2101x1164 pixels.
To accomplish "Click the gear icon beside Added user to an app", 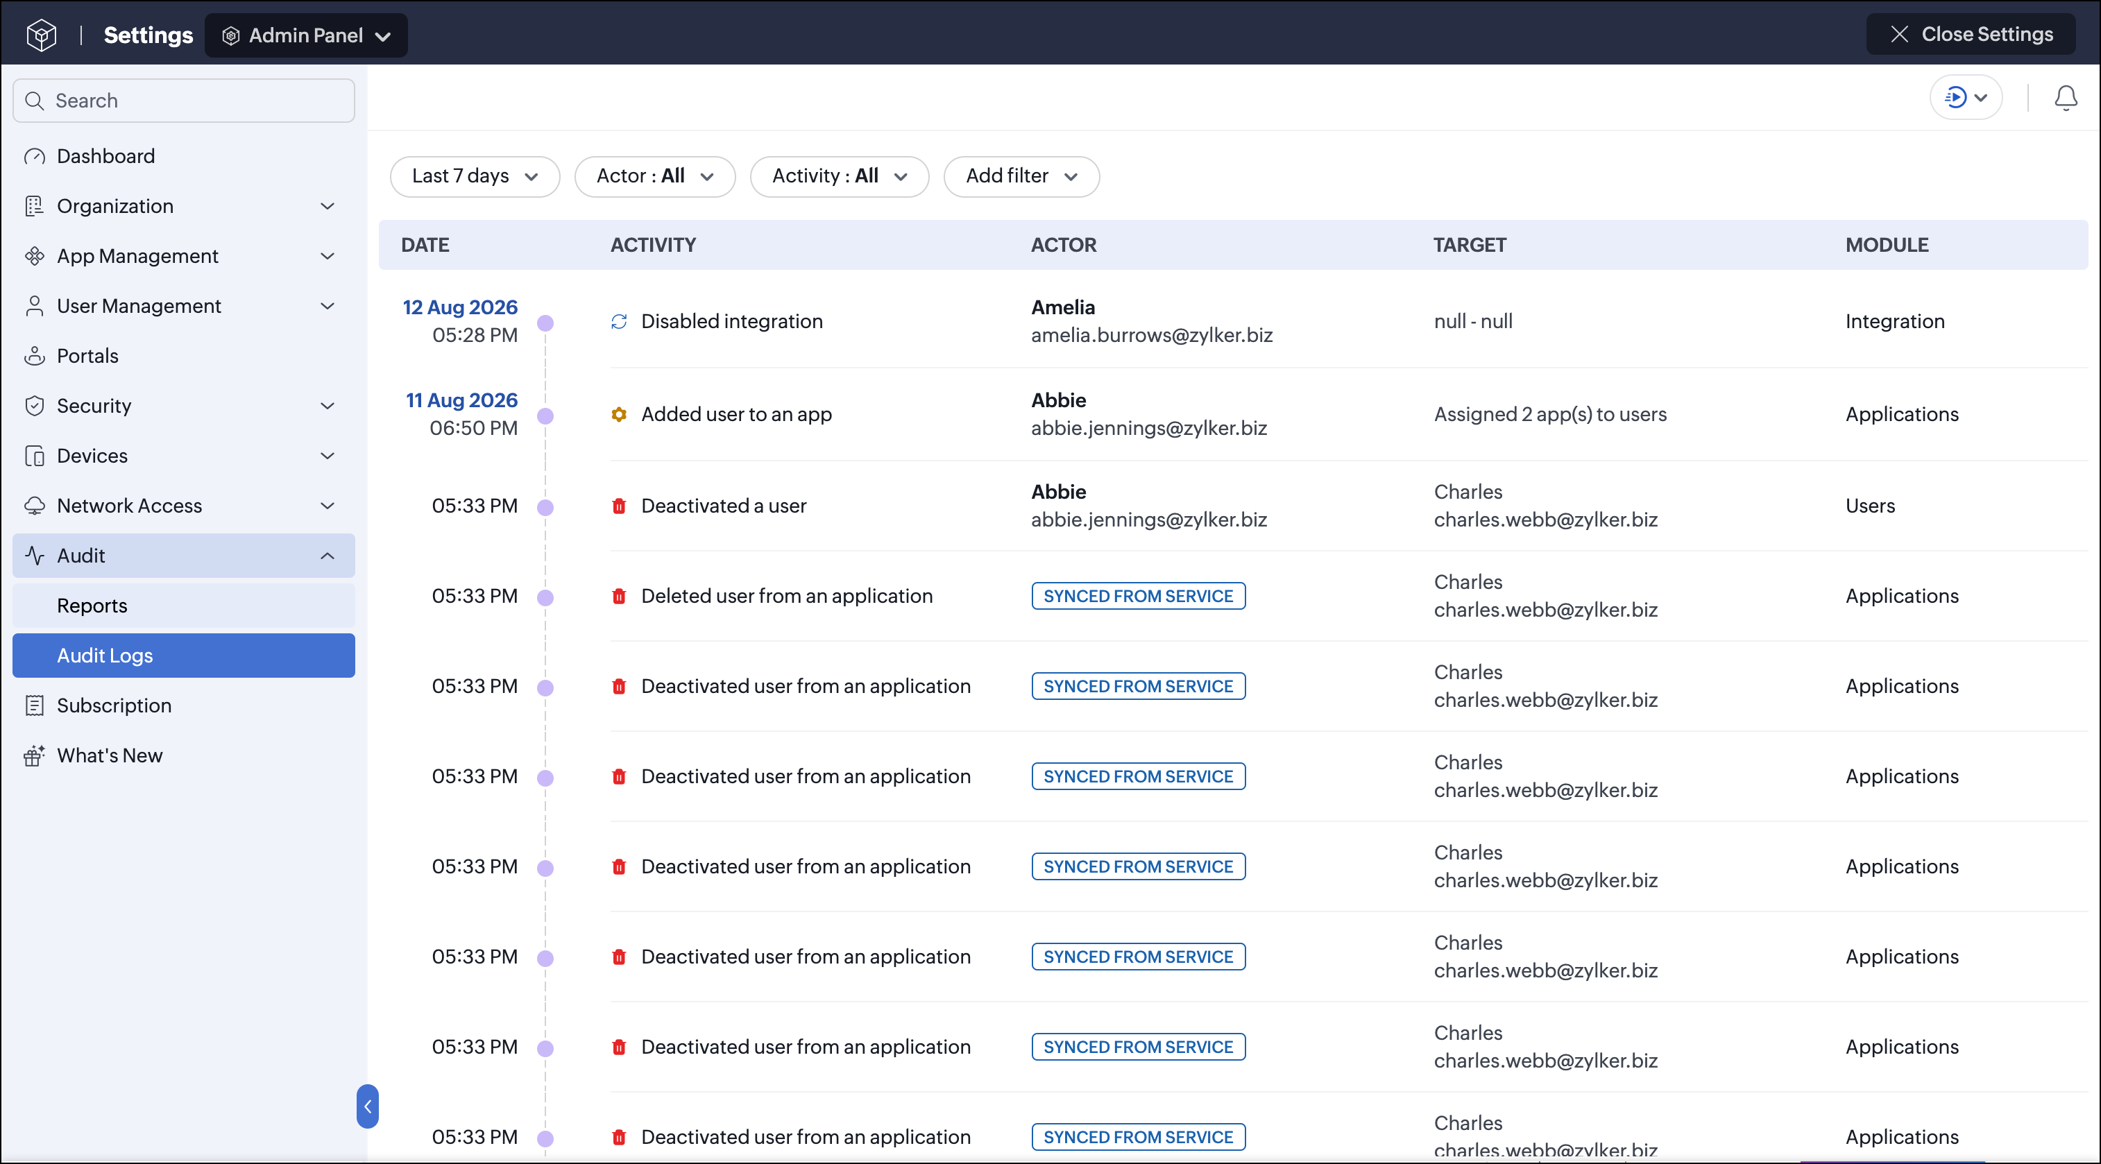I will [619, 415].
